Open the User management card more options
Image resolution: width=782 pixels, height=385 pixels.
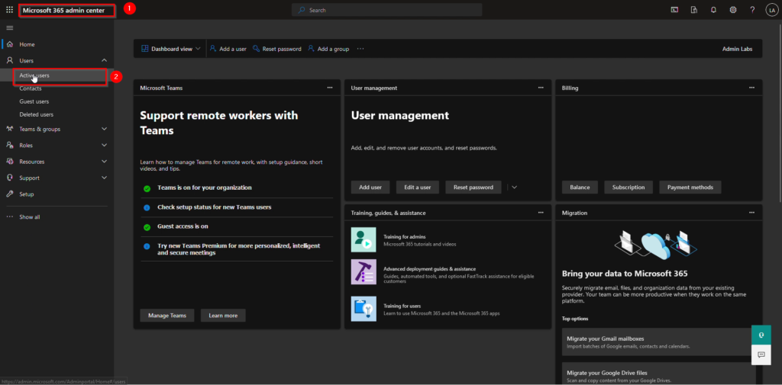[x=541, y=87]
